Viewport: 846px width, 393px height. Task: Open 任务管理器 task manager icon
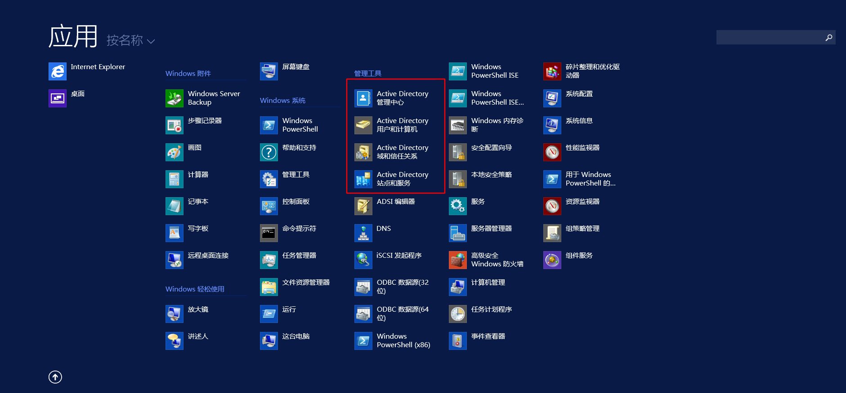[x=269, y=260]
